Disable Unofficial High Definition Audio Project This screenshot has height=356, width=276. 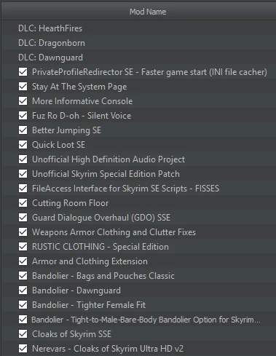[x=23, y=159]
